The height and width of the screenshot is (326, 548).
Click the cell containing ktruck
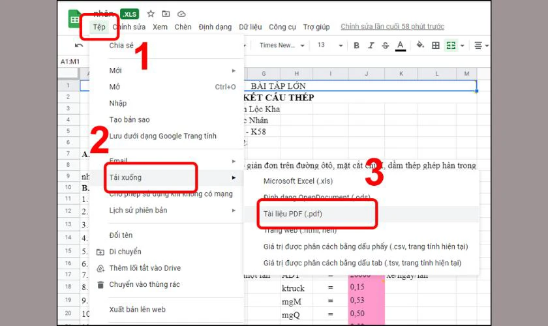click(x=296, y=288)
